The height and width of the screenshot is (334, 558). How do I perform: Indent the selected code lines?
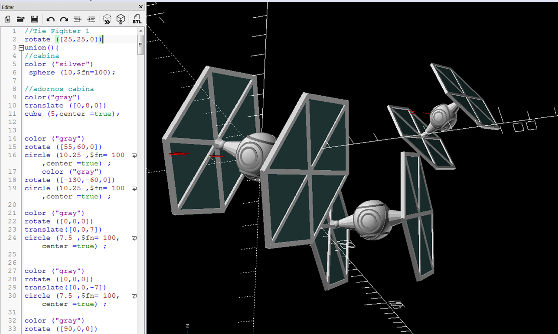(x=91, y=19)
